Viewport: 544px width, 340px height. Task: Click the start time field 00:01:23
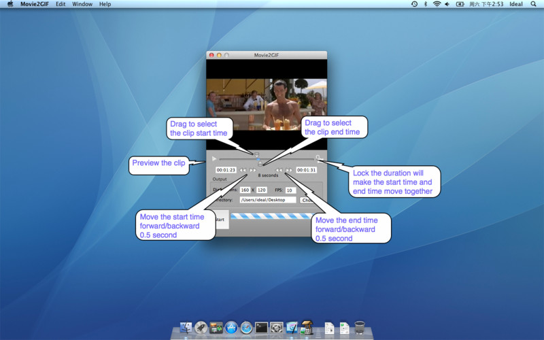click(x=226, y=170)
